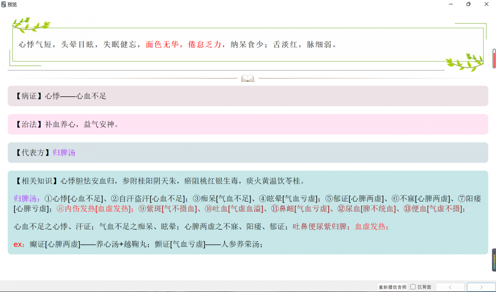The width and height of the screenshot is (496, 292).
Task: Click red text ⑩吐血[气虚血溢]
Action: click(234, 209)
